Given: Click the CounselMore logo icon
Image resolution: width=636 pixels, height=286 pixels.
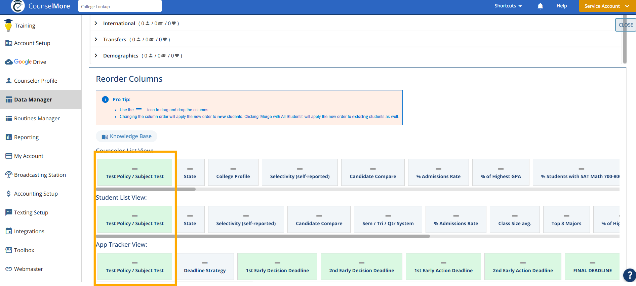Looking at the screenshot, I should (x=17, y=6).
